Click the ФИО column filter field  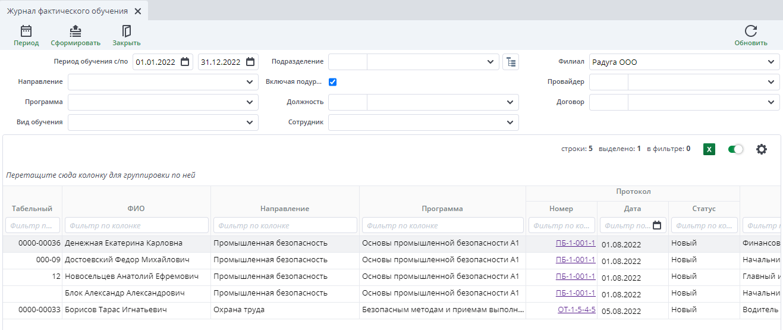pyautogui.click(x=137, y=225)
